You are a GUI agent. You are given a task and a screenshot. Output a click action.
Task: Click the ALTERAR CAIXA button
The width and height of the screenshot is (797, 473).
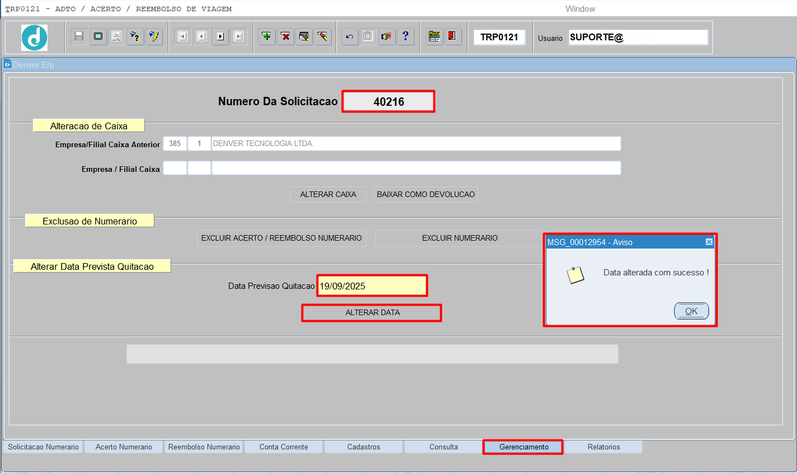coord(328,194)
